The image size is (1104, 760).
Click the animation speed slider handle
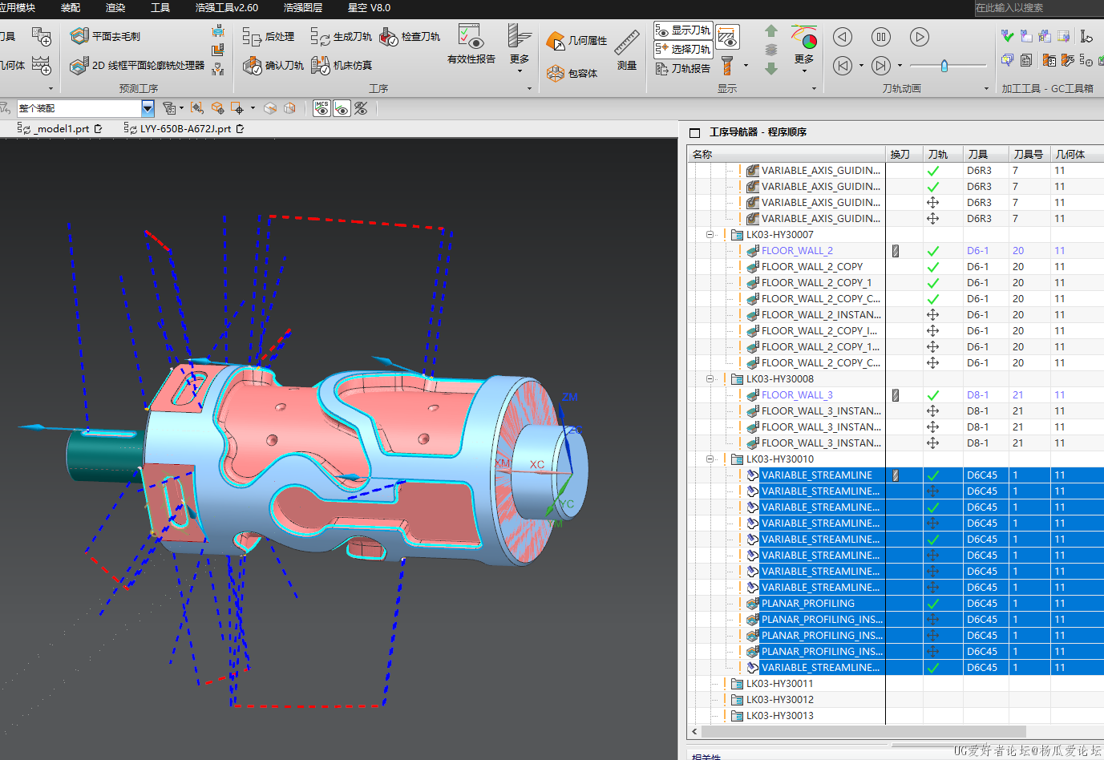pos(944,66)
